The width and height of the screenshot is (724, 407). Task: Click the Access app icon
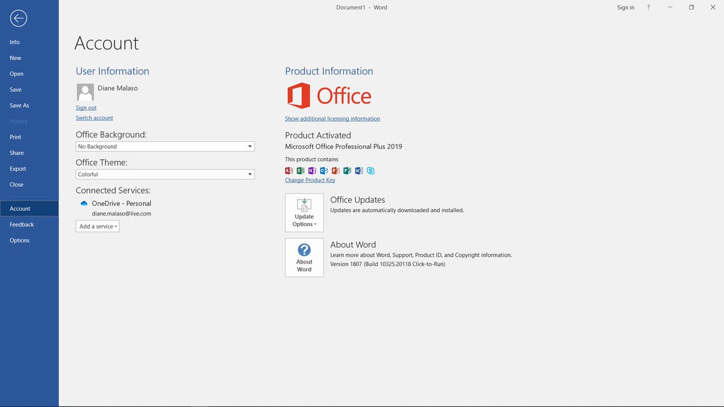coord(288,171)
